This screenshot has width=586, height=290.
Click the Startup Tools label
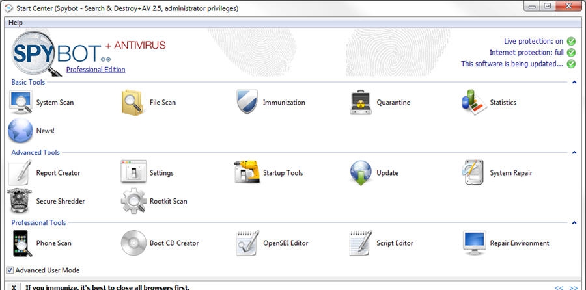[283, 173]
